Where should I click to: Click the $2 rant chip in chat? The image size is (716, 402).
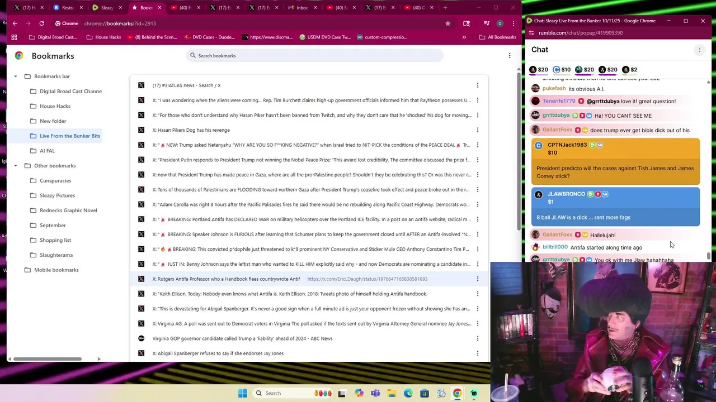(x=629, y=70)
